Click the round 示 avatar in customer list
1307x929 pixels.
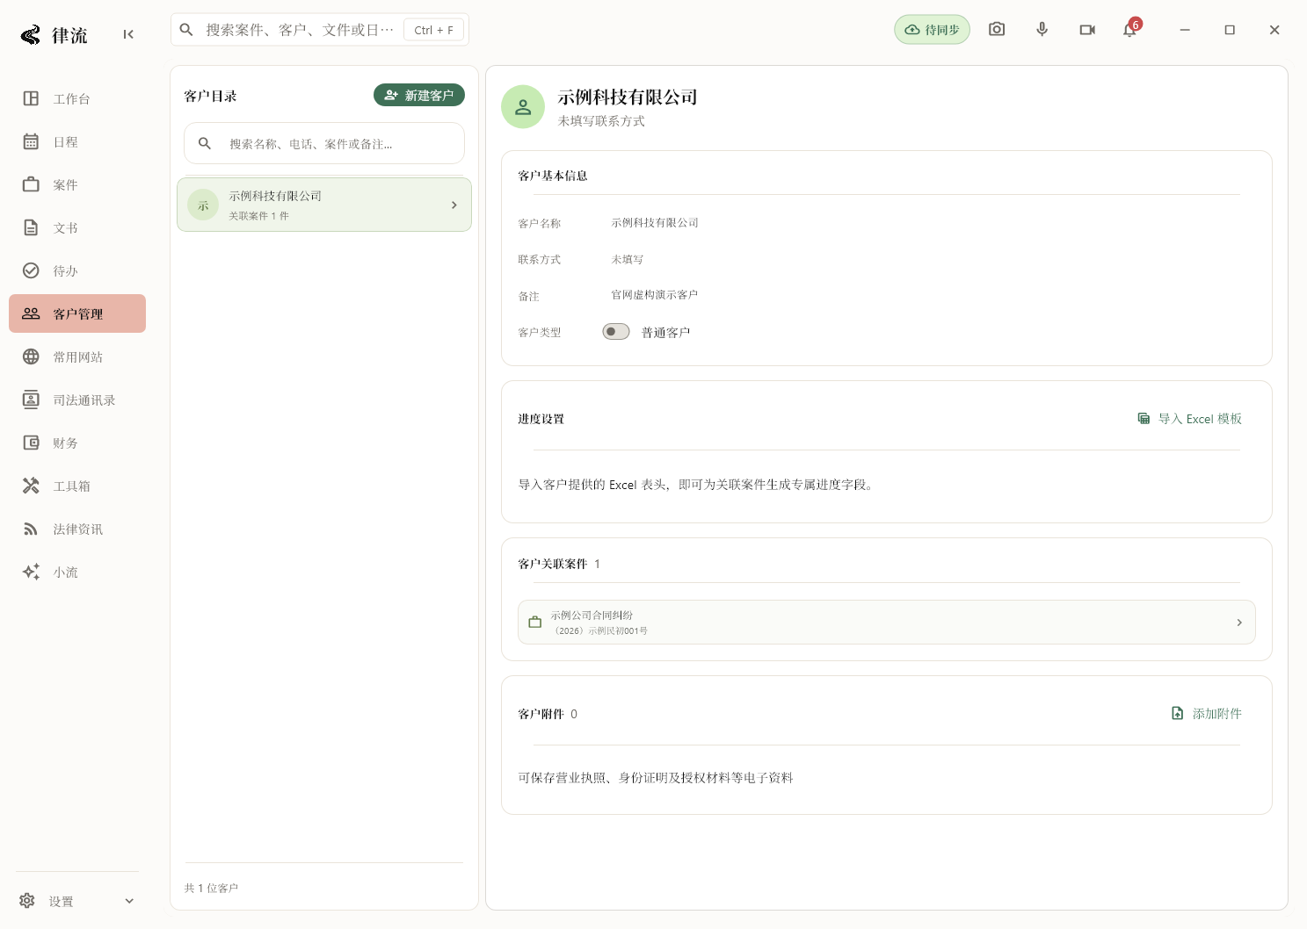pyautogui.click(x=203, y=205)
